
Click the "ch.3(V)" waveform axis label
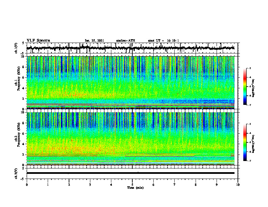[x=16, y=174]
